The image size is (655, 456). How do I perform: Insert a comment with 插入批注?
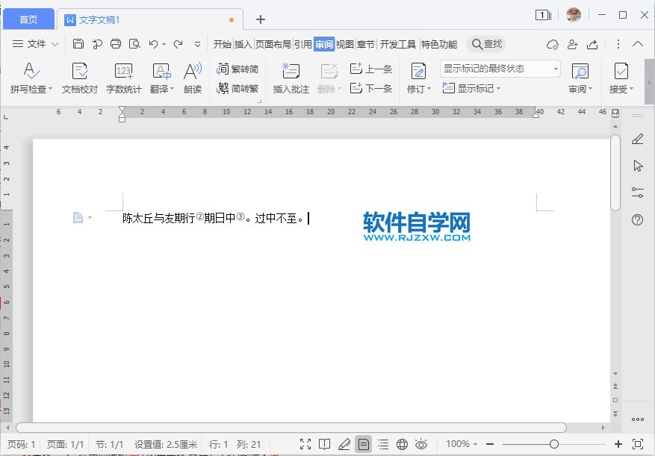point(290,75)
